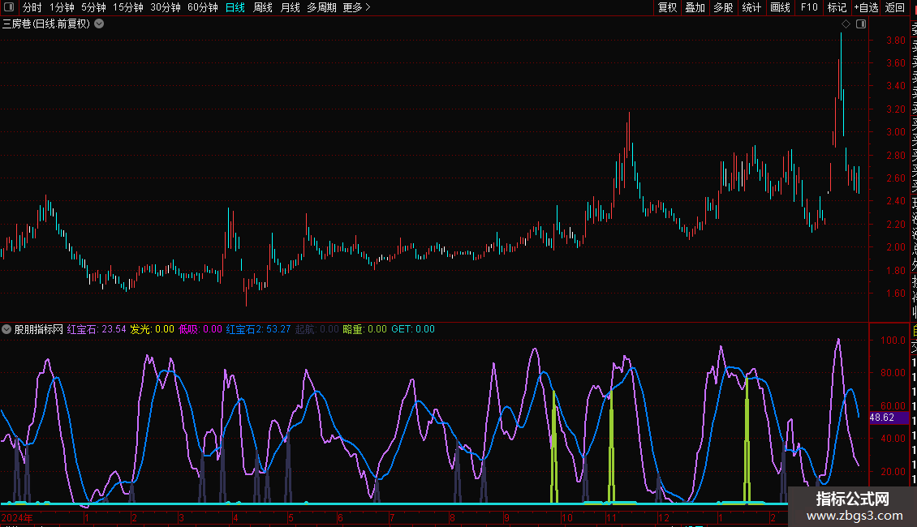Click the 略重: 0.00 indicator label
The width and height of the screenshot is (917, 527).
[365, 329]
